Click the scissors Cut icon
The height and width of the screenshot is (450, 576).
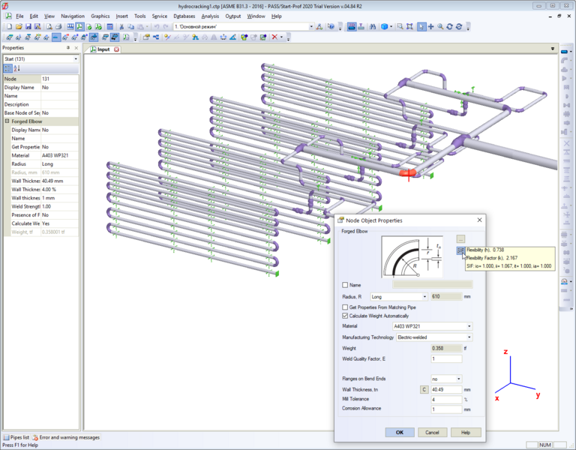click(121, 26)
